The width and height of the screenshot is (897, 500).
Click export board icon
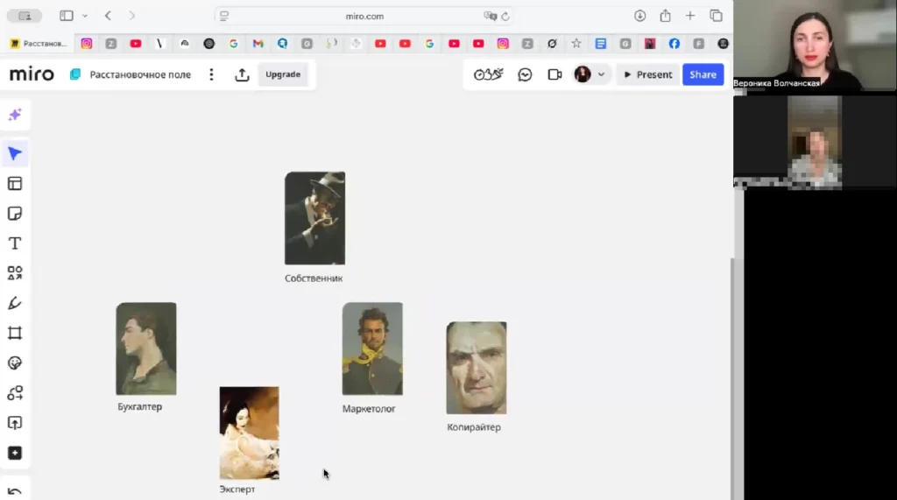click(242, 74)
